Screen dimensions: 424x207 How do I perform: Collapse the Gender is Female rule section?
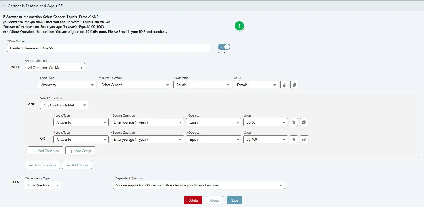[x=4, y=6]
